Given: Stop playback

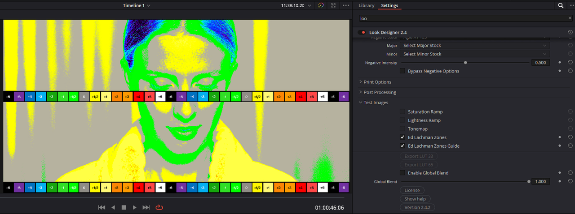Looking at the screenshot, I should click(x=124, y=207).
